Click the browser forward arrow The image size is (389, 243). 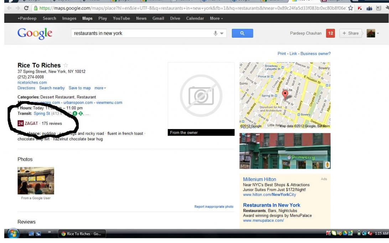(x=17, y=8)
